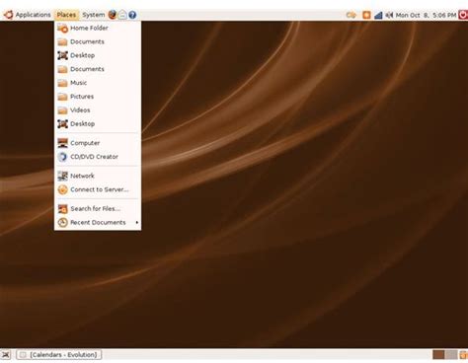The width and height of the screenshot is (468, 363).
Task: Open the network signal indicator
Action: 378,15
